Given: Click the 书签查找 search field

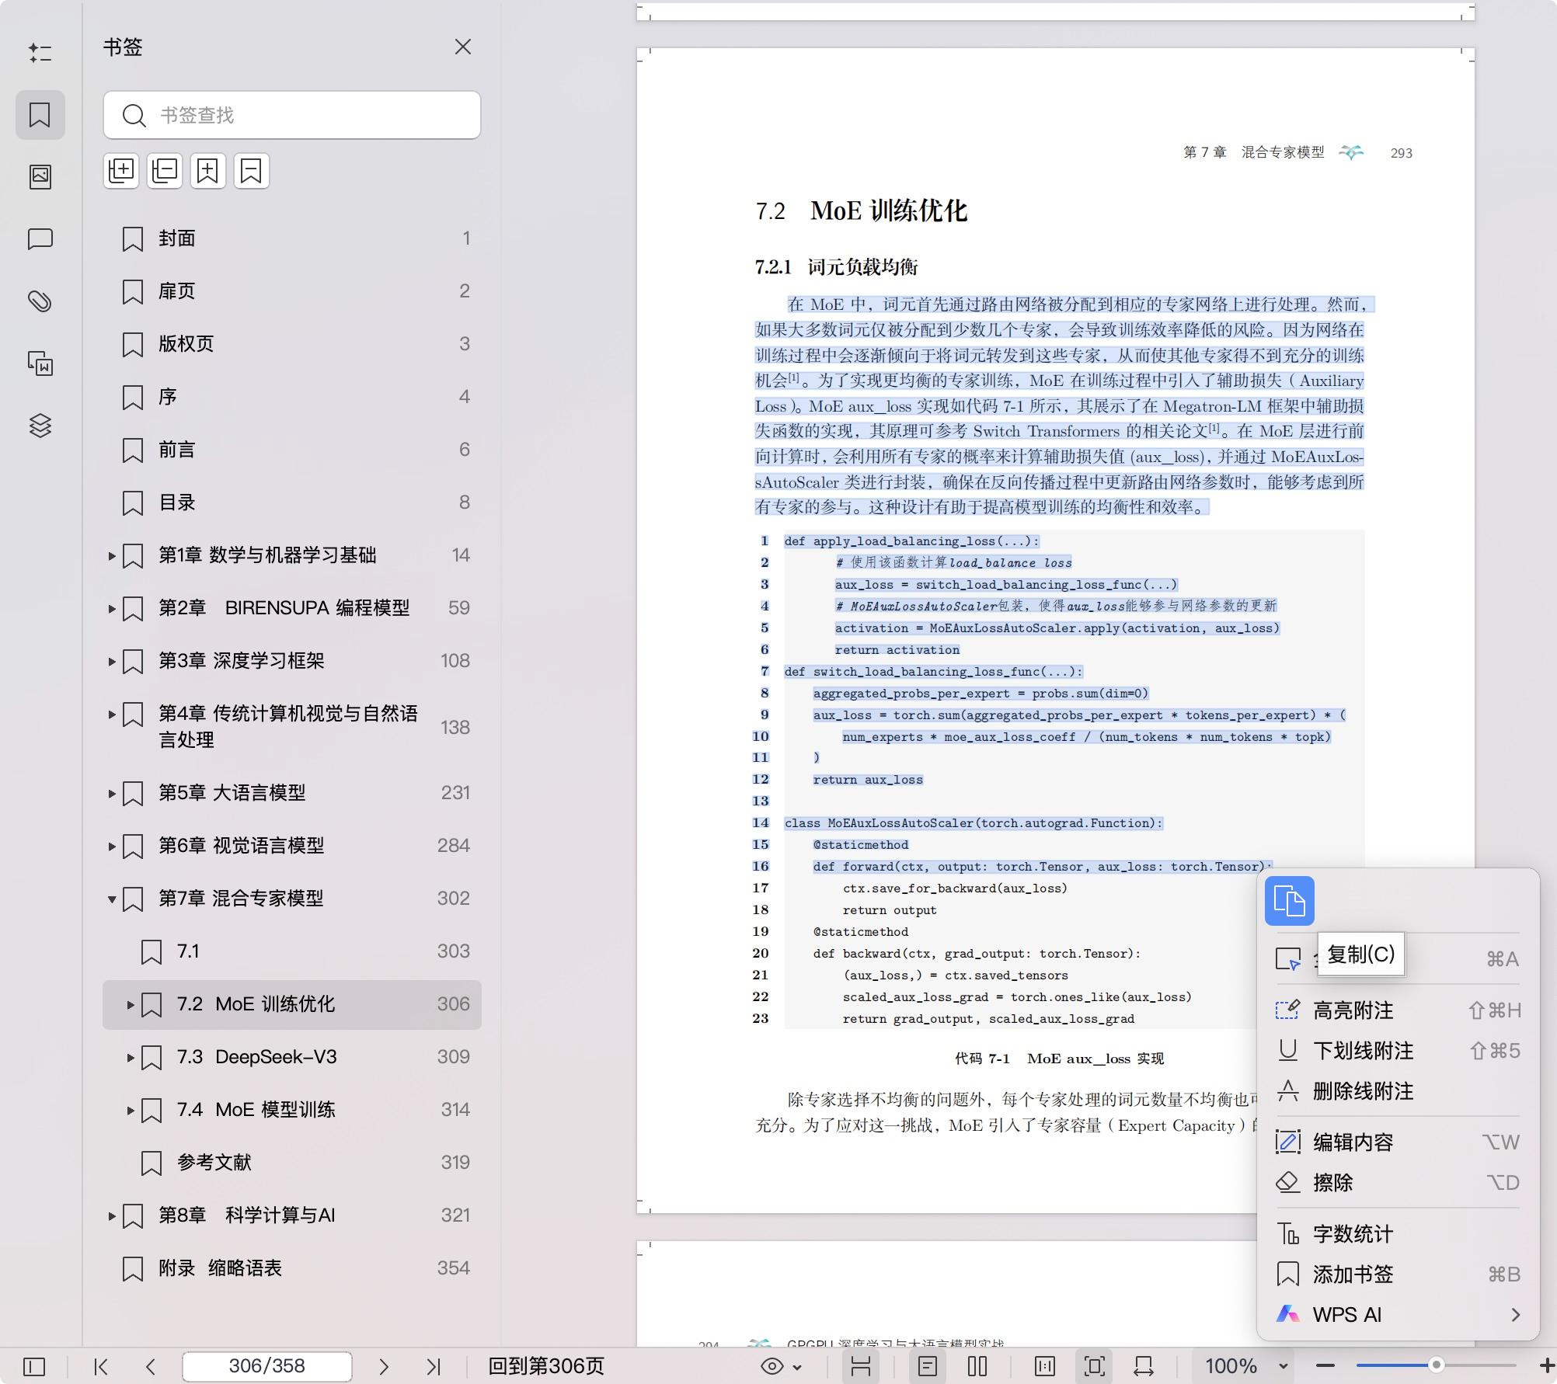Looking at the screenshot, I should click(291, 115).
